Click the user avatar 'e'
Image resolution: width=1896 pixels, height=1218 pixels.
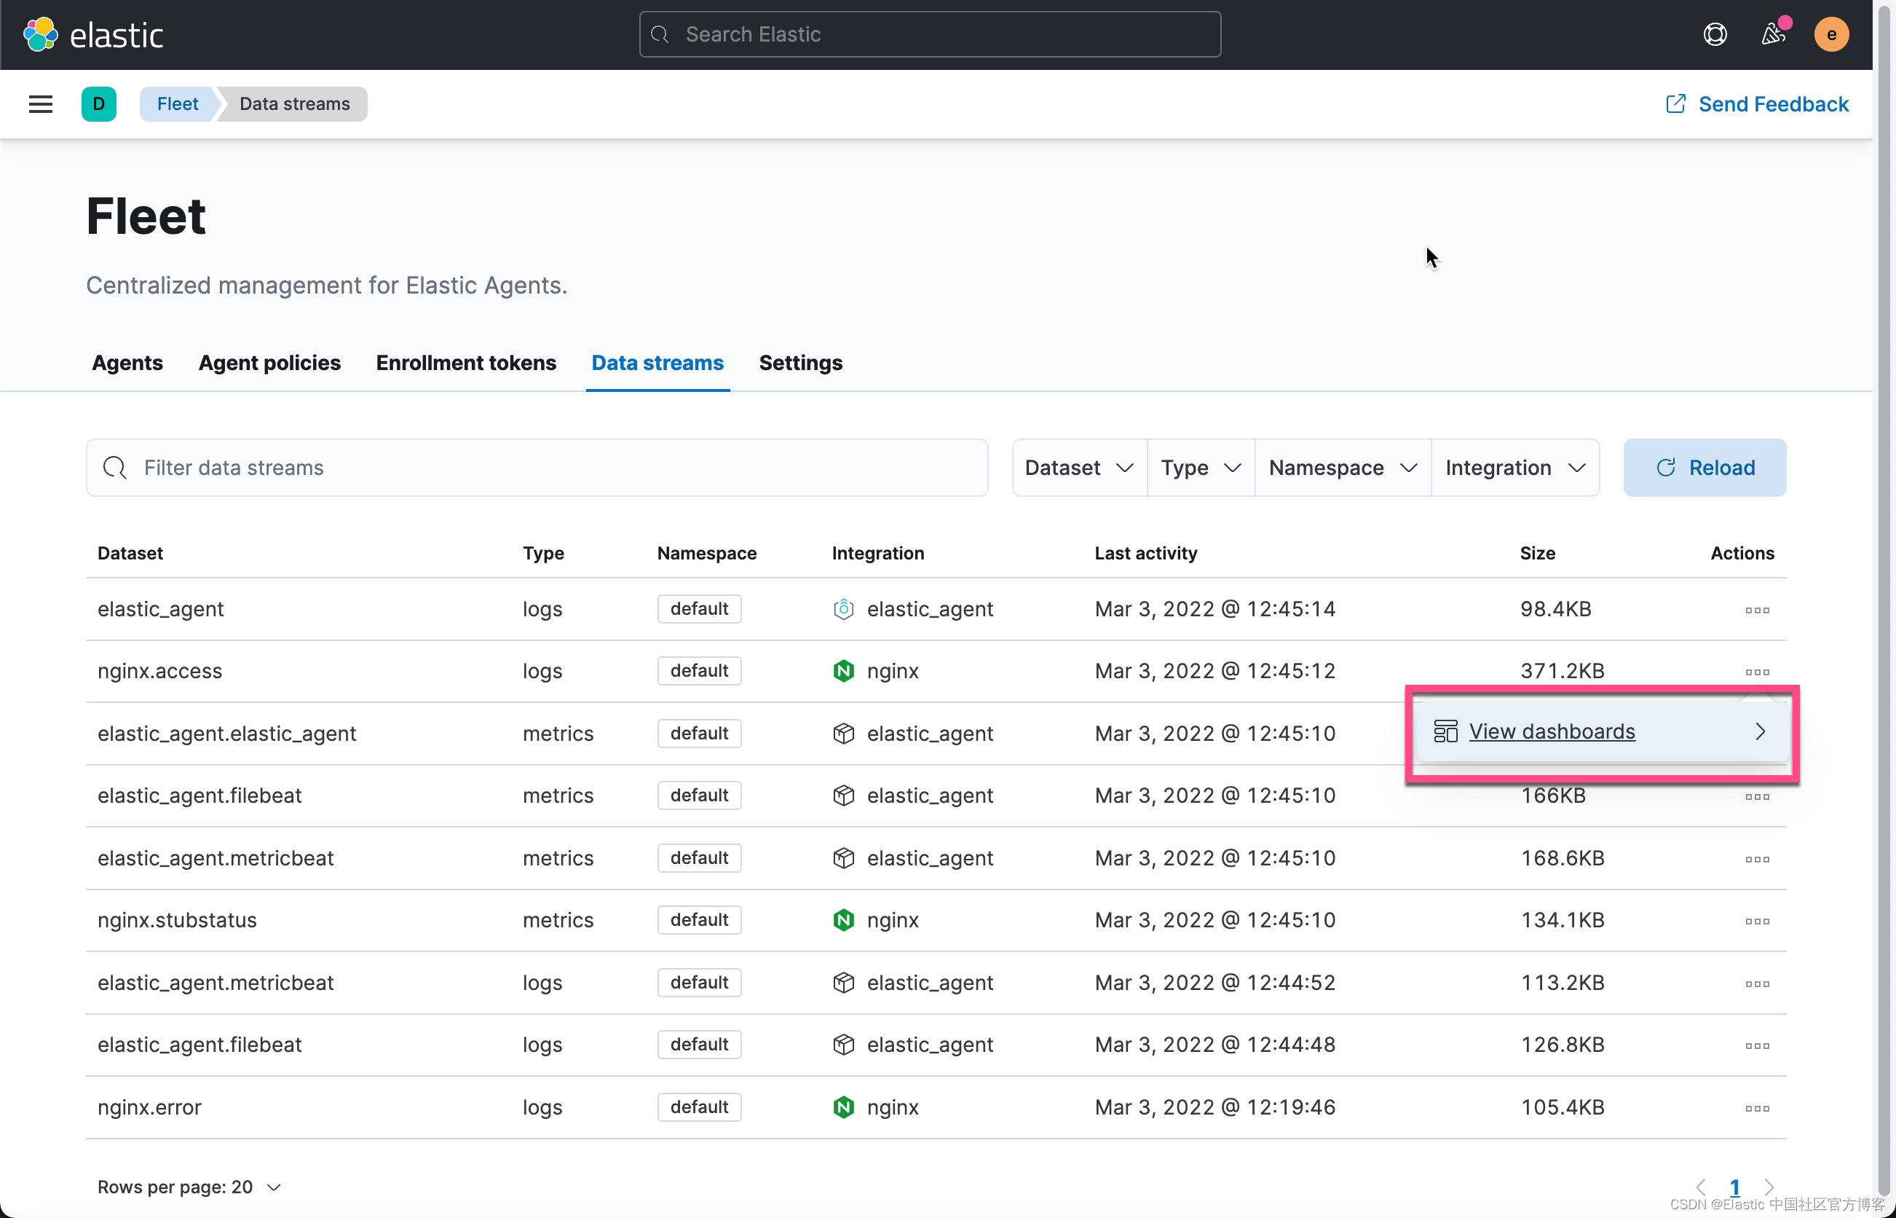coord(1830,35)
